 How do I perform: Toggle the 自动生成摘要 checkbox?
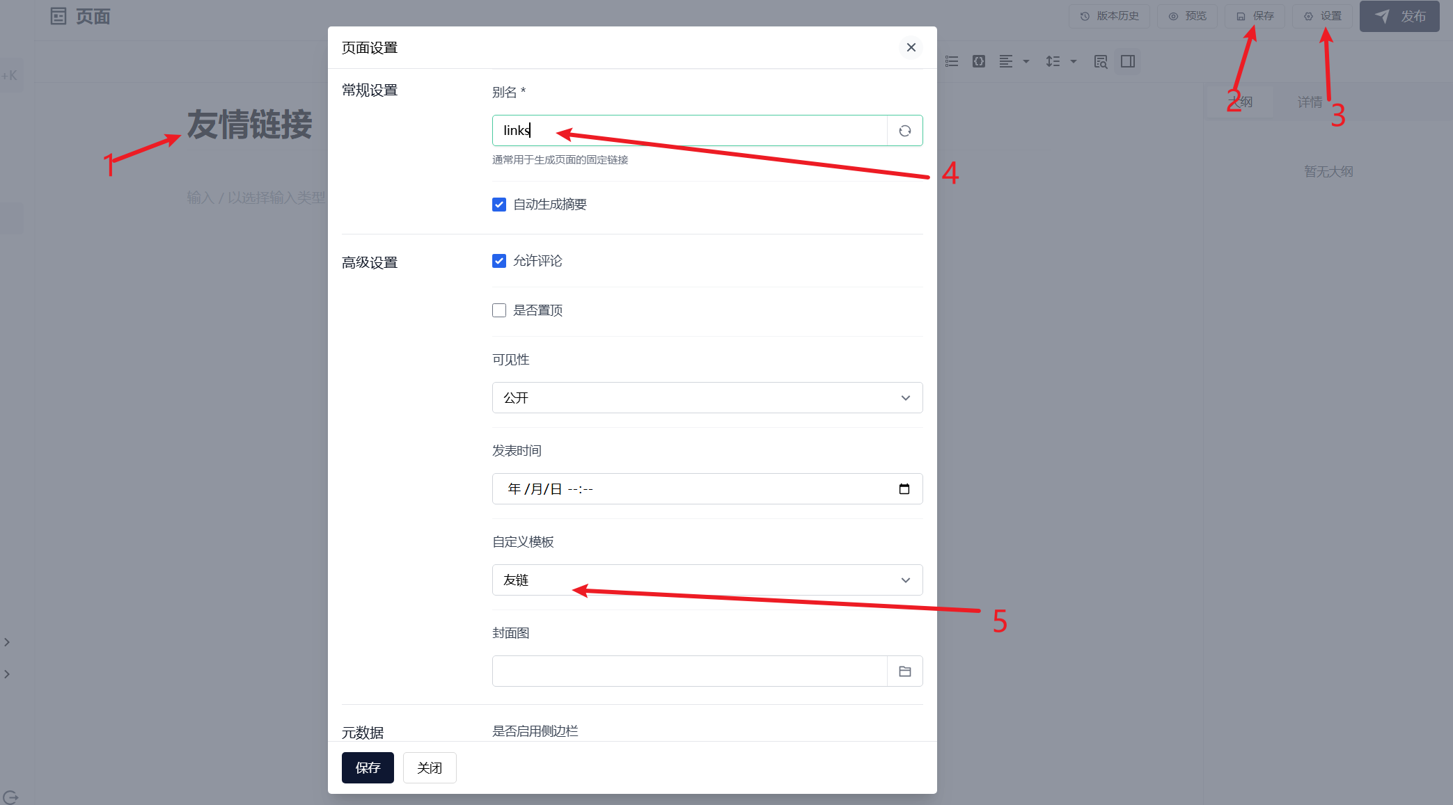tap(499, 205)
